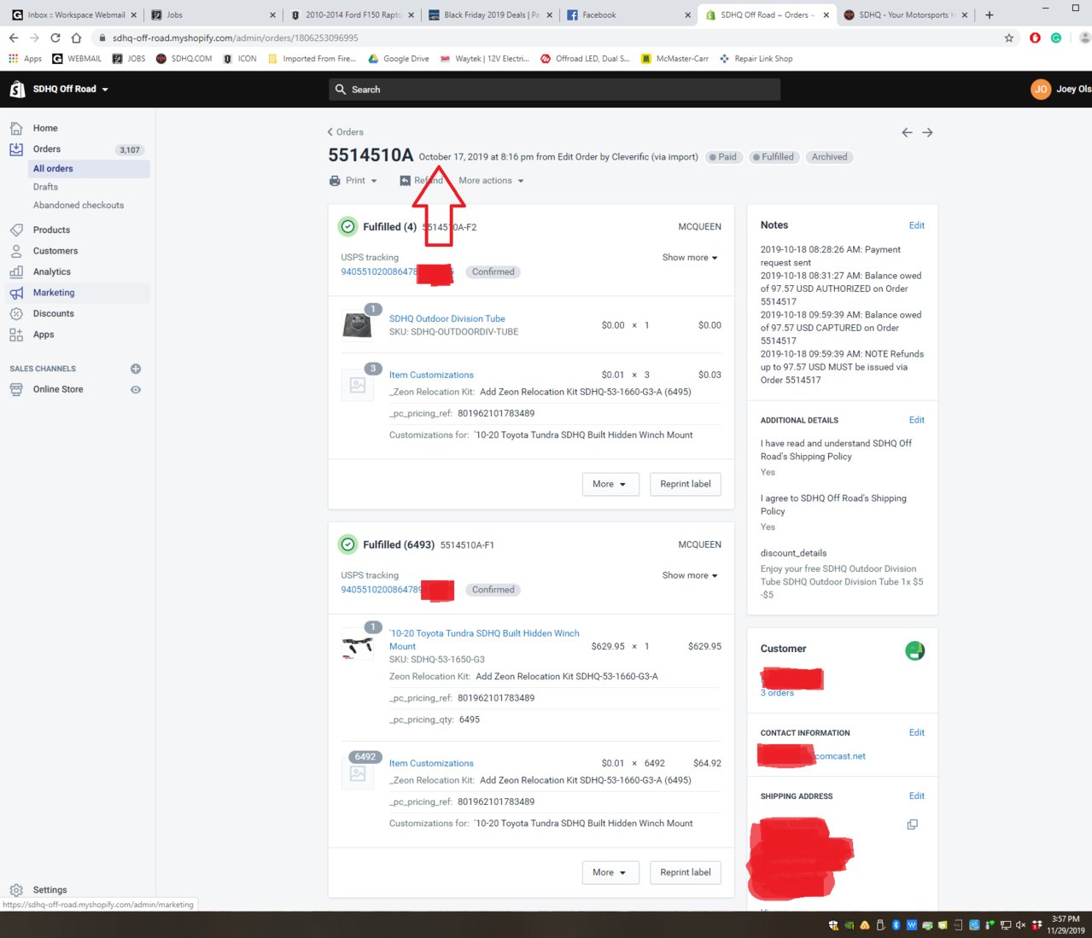Open Drafts in sidebar

(x=45, y=187)
